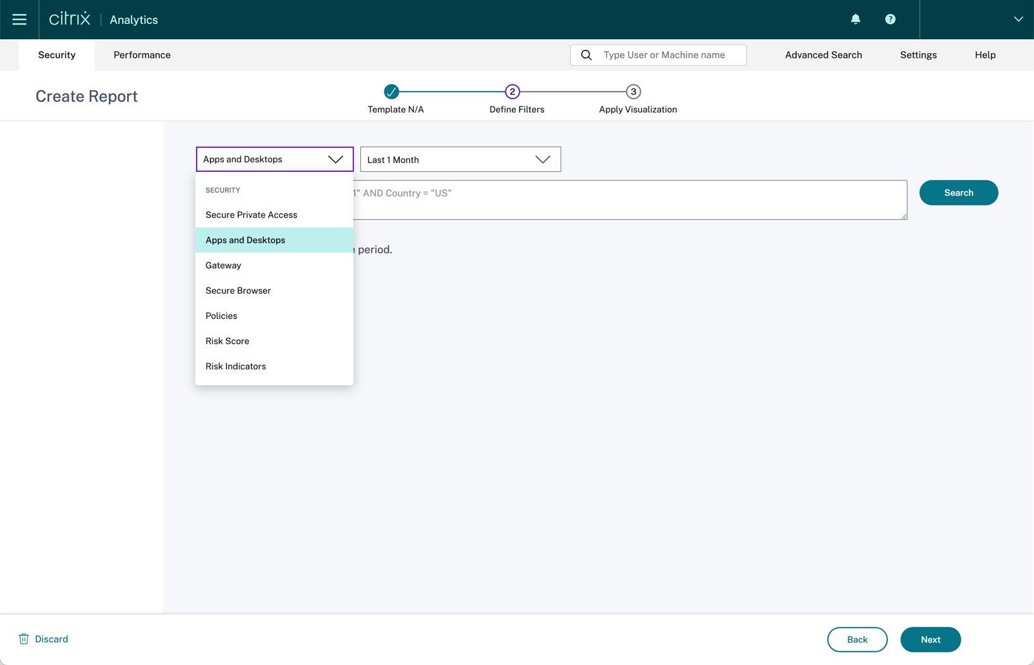1034x665 pixels.
Task: Expand the account menu chevron
Action: point(1018,20)
